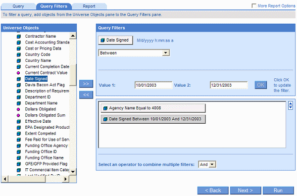Go to the Next > step
The image size is (297, 196).
click(x=246, y=191)
